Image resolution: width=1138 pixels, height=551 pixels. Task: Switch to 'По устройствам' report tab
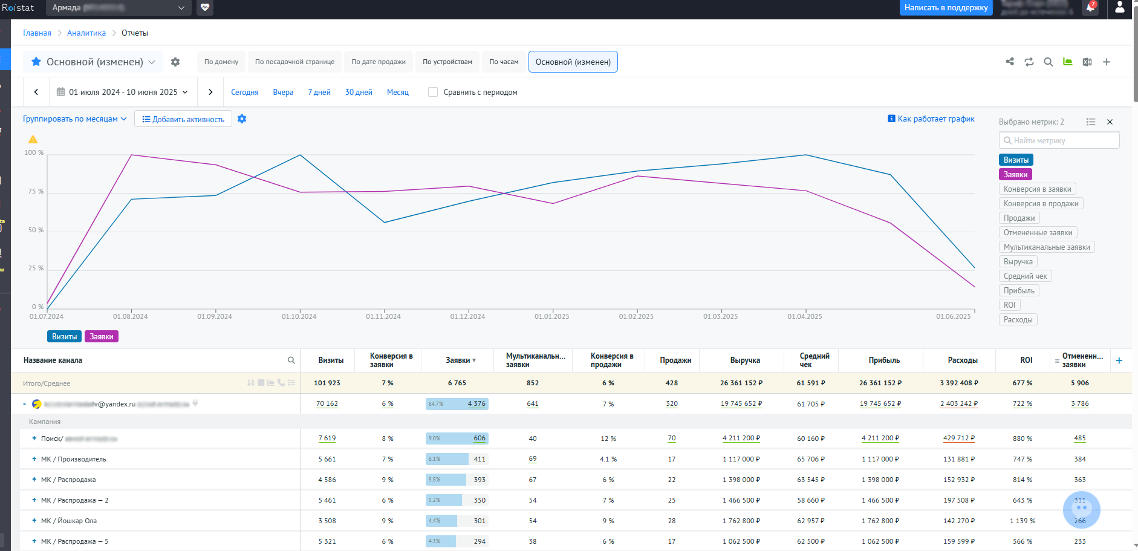click(447, 62)
